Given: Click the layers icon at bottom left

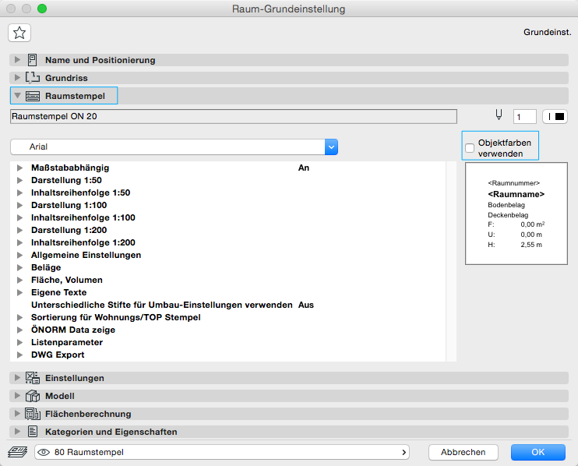Looking at the screenshot, I should pyautogui.click(x=17, y=452).
